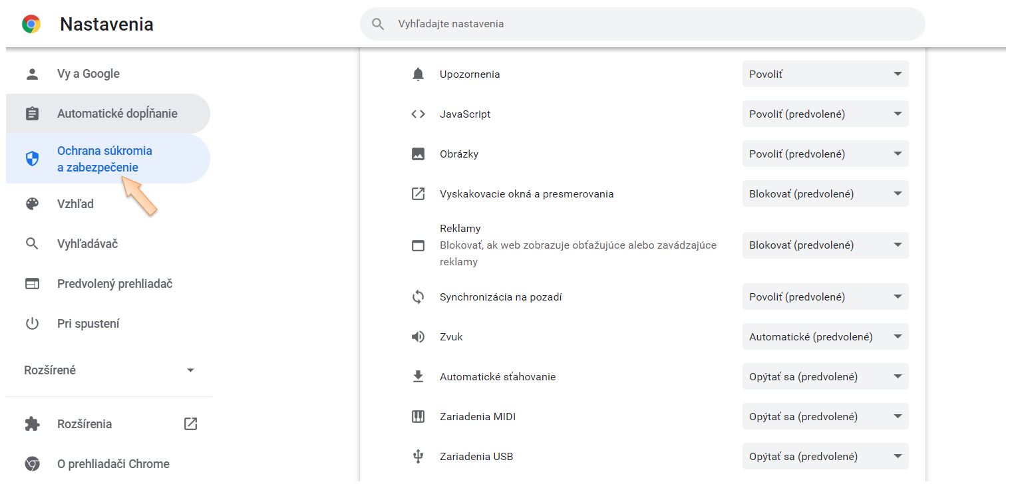
Task: Click the speaker icon next to Zvuk
Action: coord(418,337)
